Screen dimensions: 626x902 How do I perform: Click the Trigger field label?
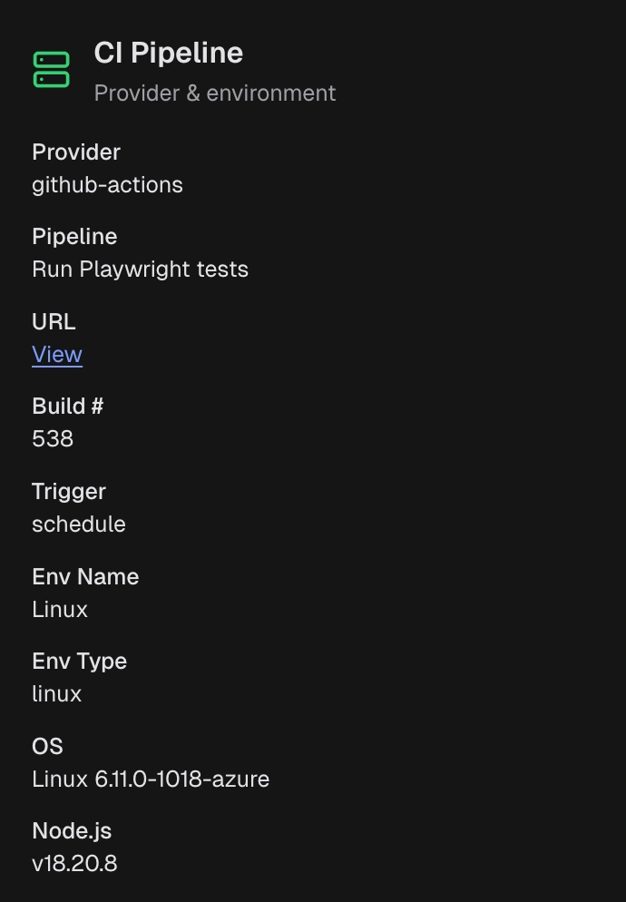pos(68,491)
